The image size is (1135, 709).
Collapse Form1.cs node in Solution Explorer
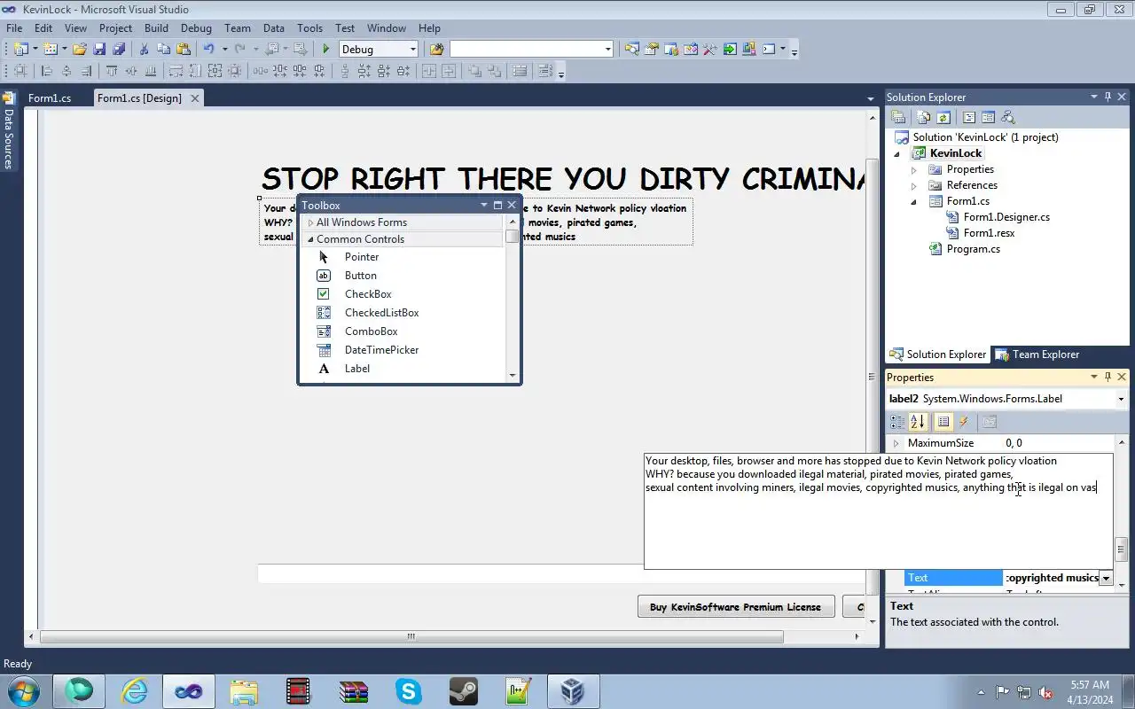[914, 201]
